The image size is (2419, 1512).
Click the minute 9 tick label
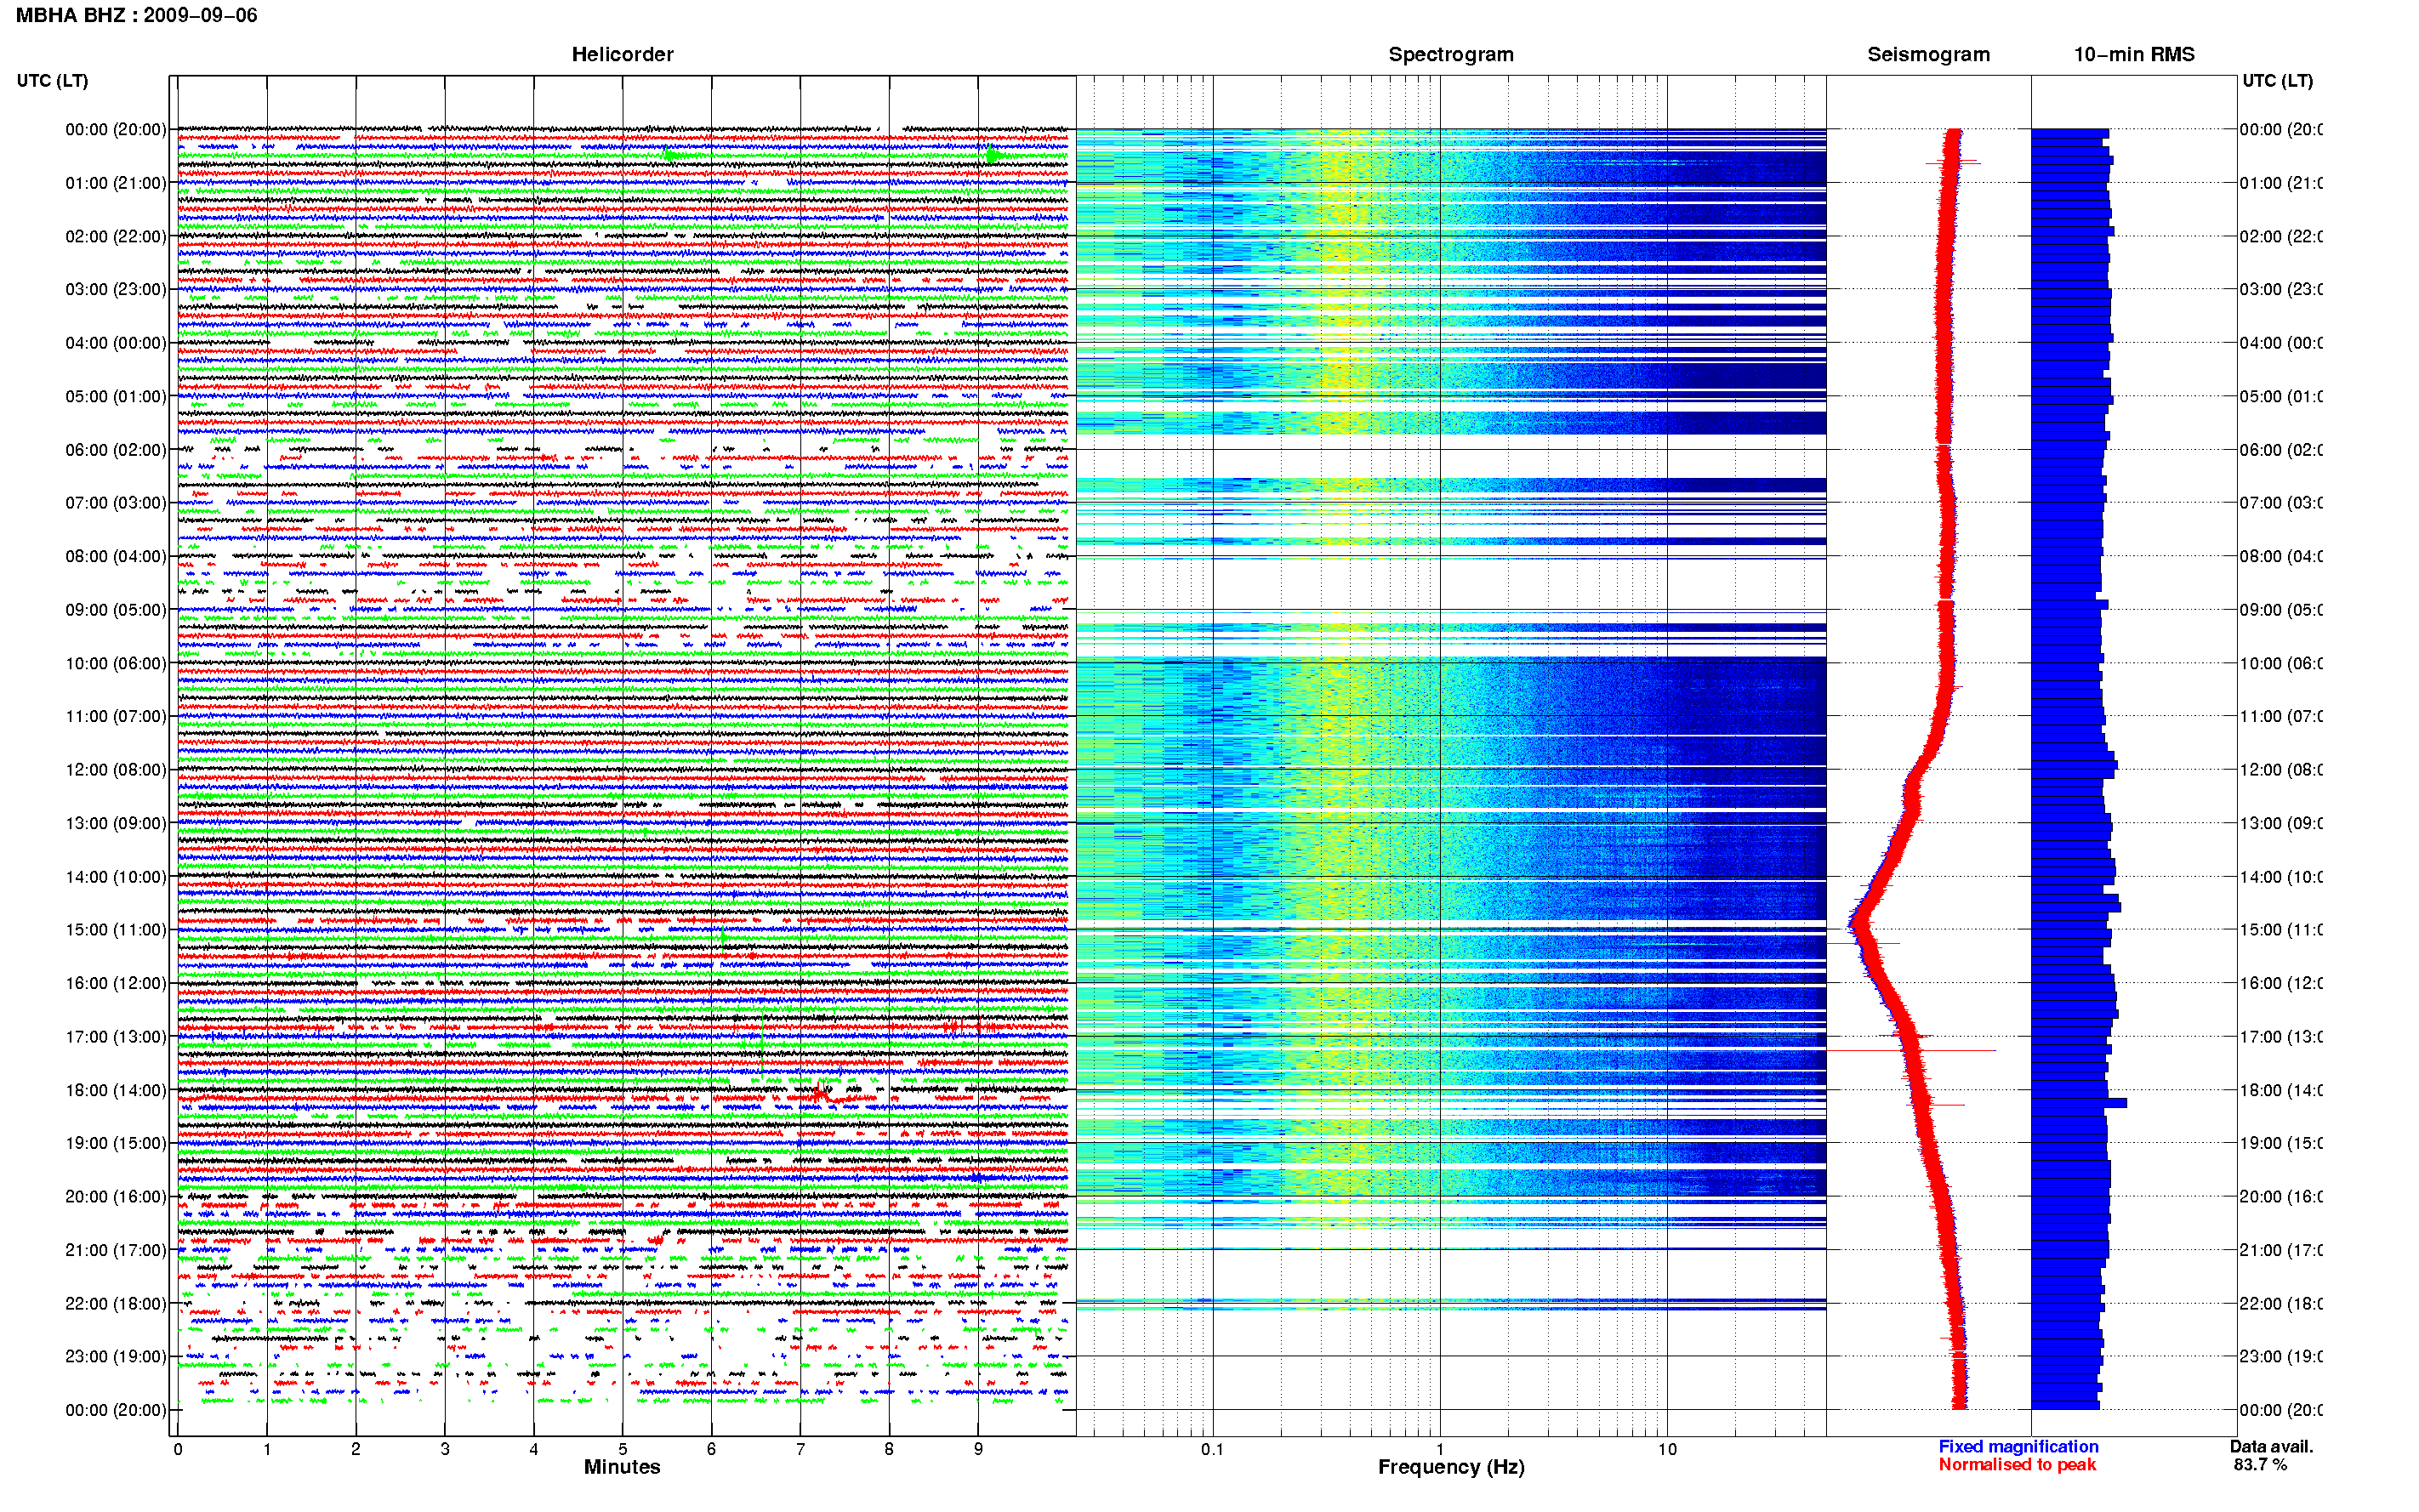(x=978, y=1449)
